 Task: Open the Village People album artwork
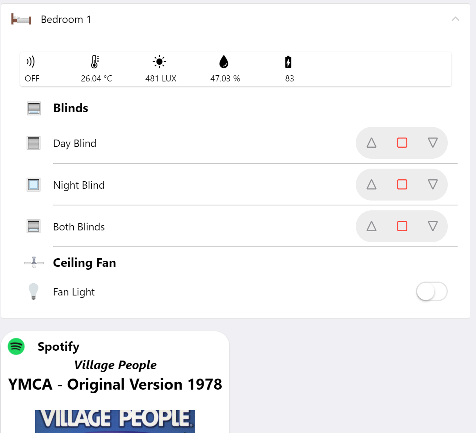coord(115,422)
